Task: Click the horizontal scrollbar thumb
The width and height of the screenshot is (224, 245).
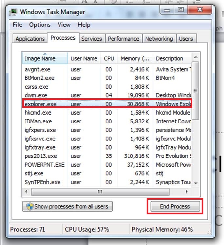Action: click(100, 192)
